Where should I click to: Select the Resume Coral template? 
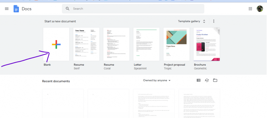(116, 44)
